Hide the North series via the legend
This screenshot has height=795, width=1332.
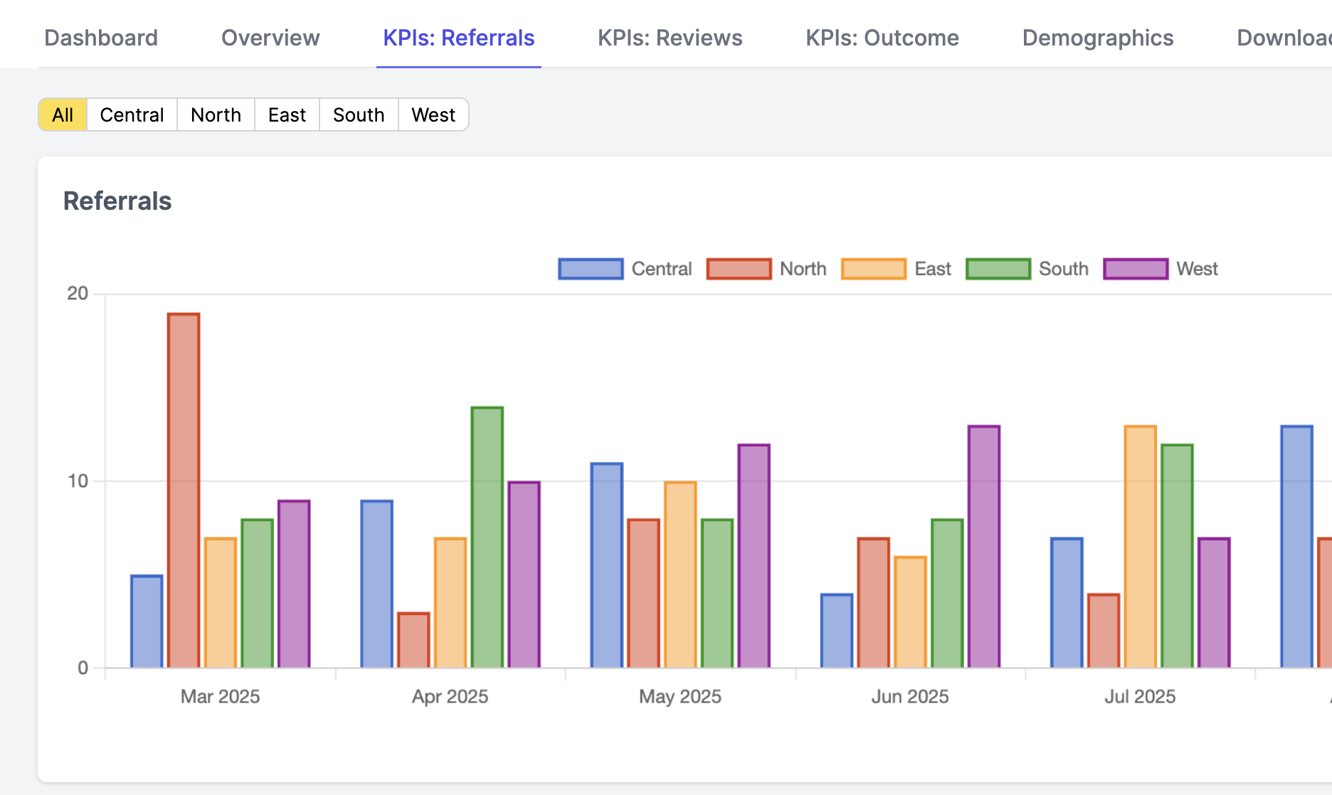[767, 268]
